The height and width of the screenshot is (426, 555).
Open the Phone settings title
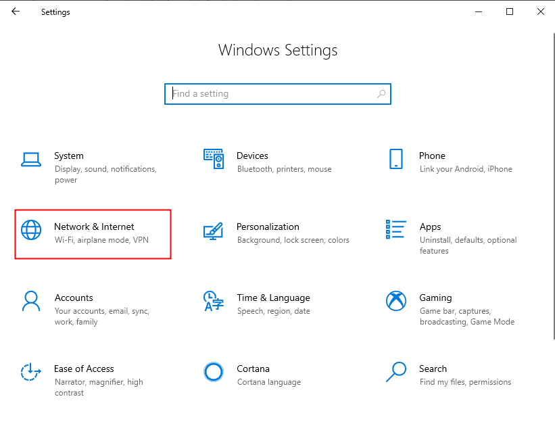pyautogui.click(x=432, y=156)
